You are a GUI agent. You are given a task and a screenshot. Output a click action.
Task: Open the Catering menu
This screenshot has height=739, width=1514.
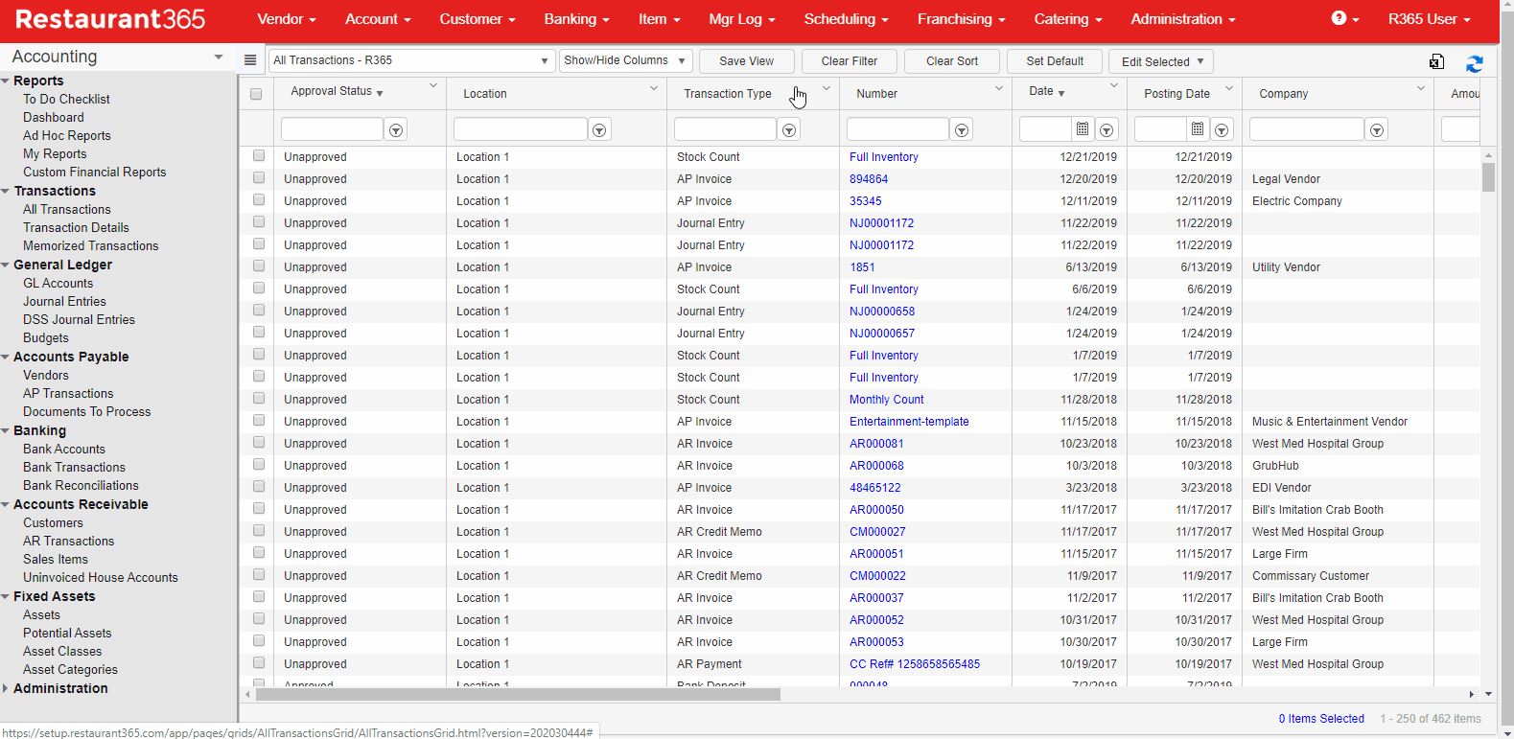click(1067, 19)
